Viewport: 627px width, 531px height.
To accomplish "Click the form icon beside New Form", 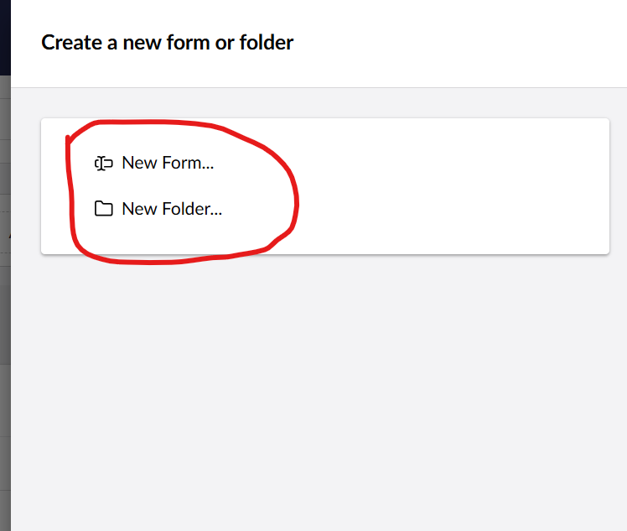I will pyautogui.click(x=104, y=164).
